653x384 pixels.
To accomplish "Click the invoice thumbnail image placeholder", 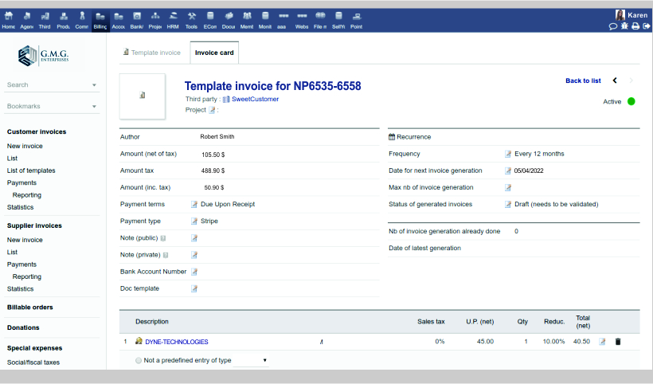I will click(x=143, y=96).
